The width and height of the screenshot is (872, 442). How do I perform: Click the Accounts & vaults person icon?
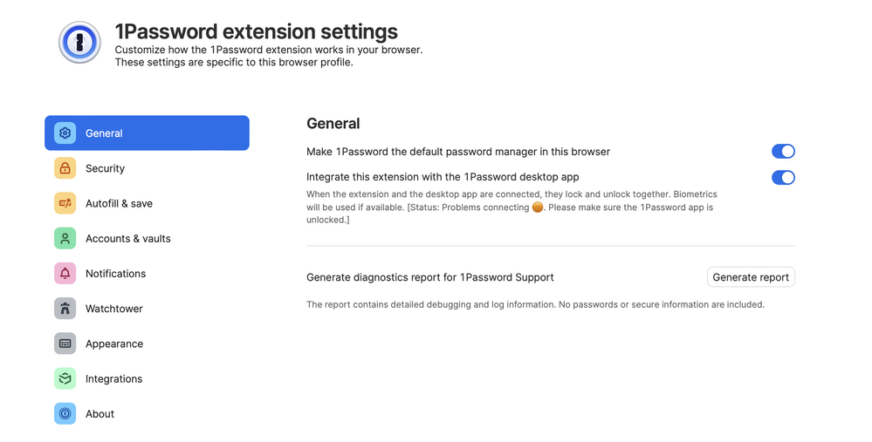pos(65,238)
